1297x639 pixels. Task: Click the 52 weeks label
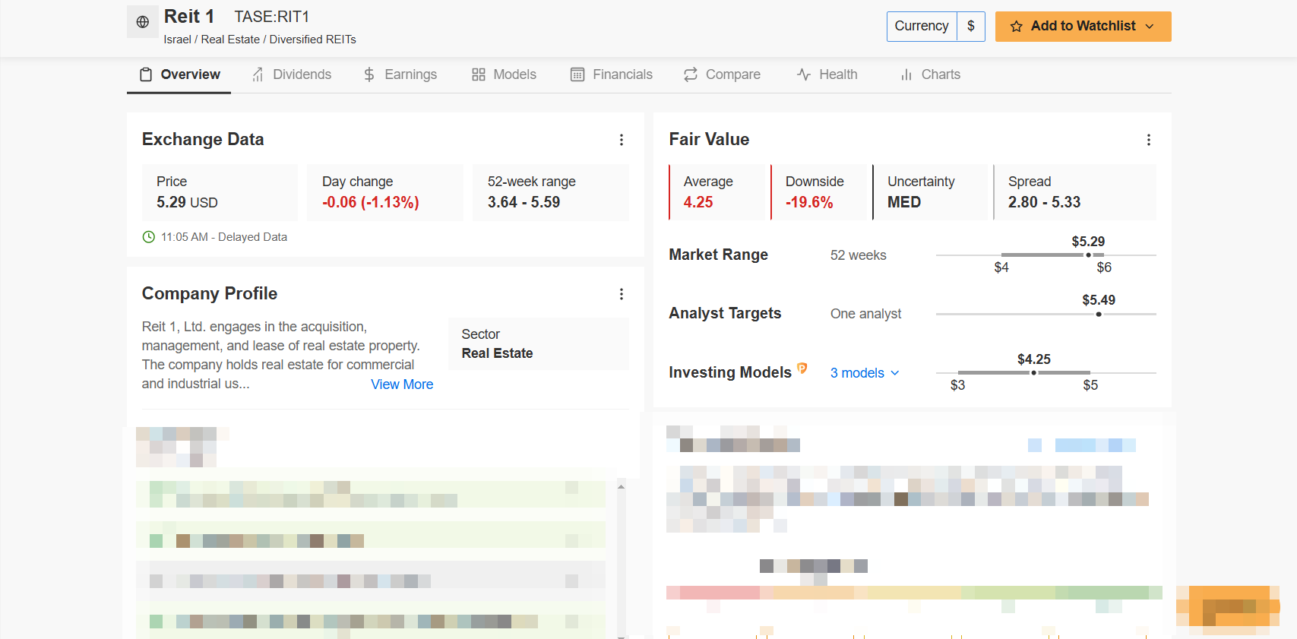(859, 255)
